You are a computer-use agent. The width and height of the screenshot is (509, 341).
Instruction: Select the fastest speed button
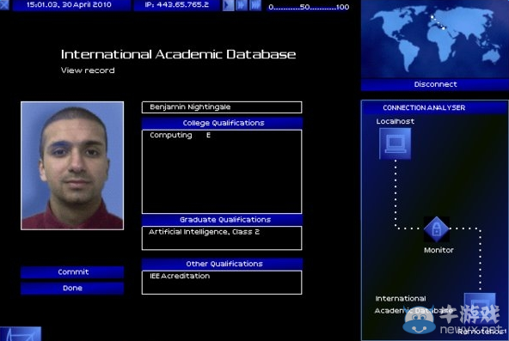pos(255,5)
